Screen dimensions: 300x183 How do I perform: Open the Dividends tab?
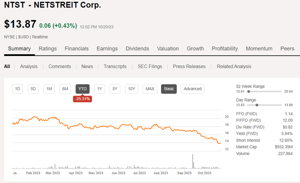(x=137, y=49)
